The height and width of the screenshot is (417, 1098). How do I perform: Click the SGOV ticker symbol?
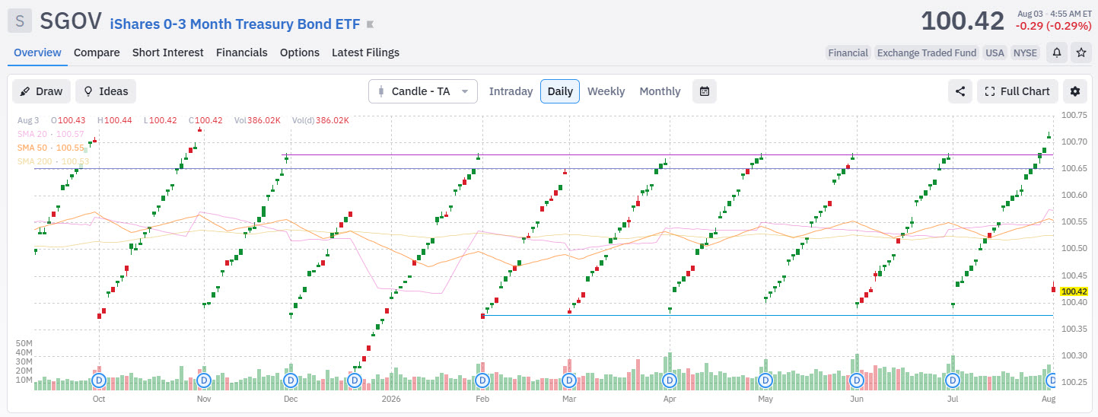pyautogui.click(x=70, y=21)
